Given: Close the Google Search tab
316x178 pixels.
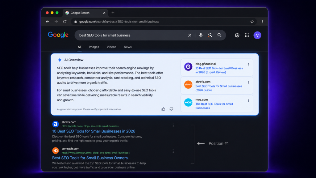Looking at the screenshot, I should click(x=104, y=13).
